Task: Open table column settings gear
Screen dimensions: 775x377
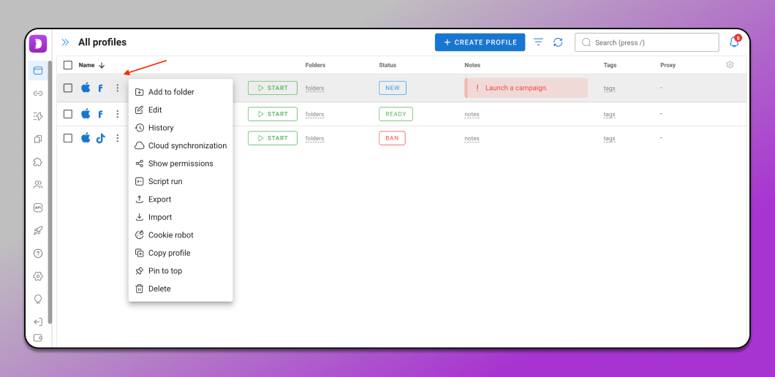Action: (x=730, y=65)
